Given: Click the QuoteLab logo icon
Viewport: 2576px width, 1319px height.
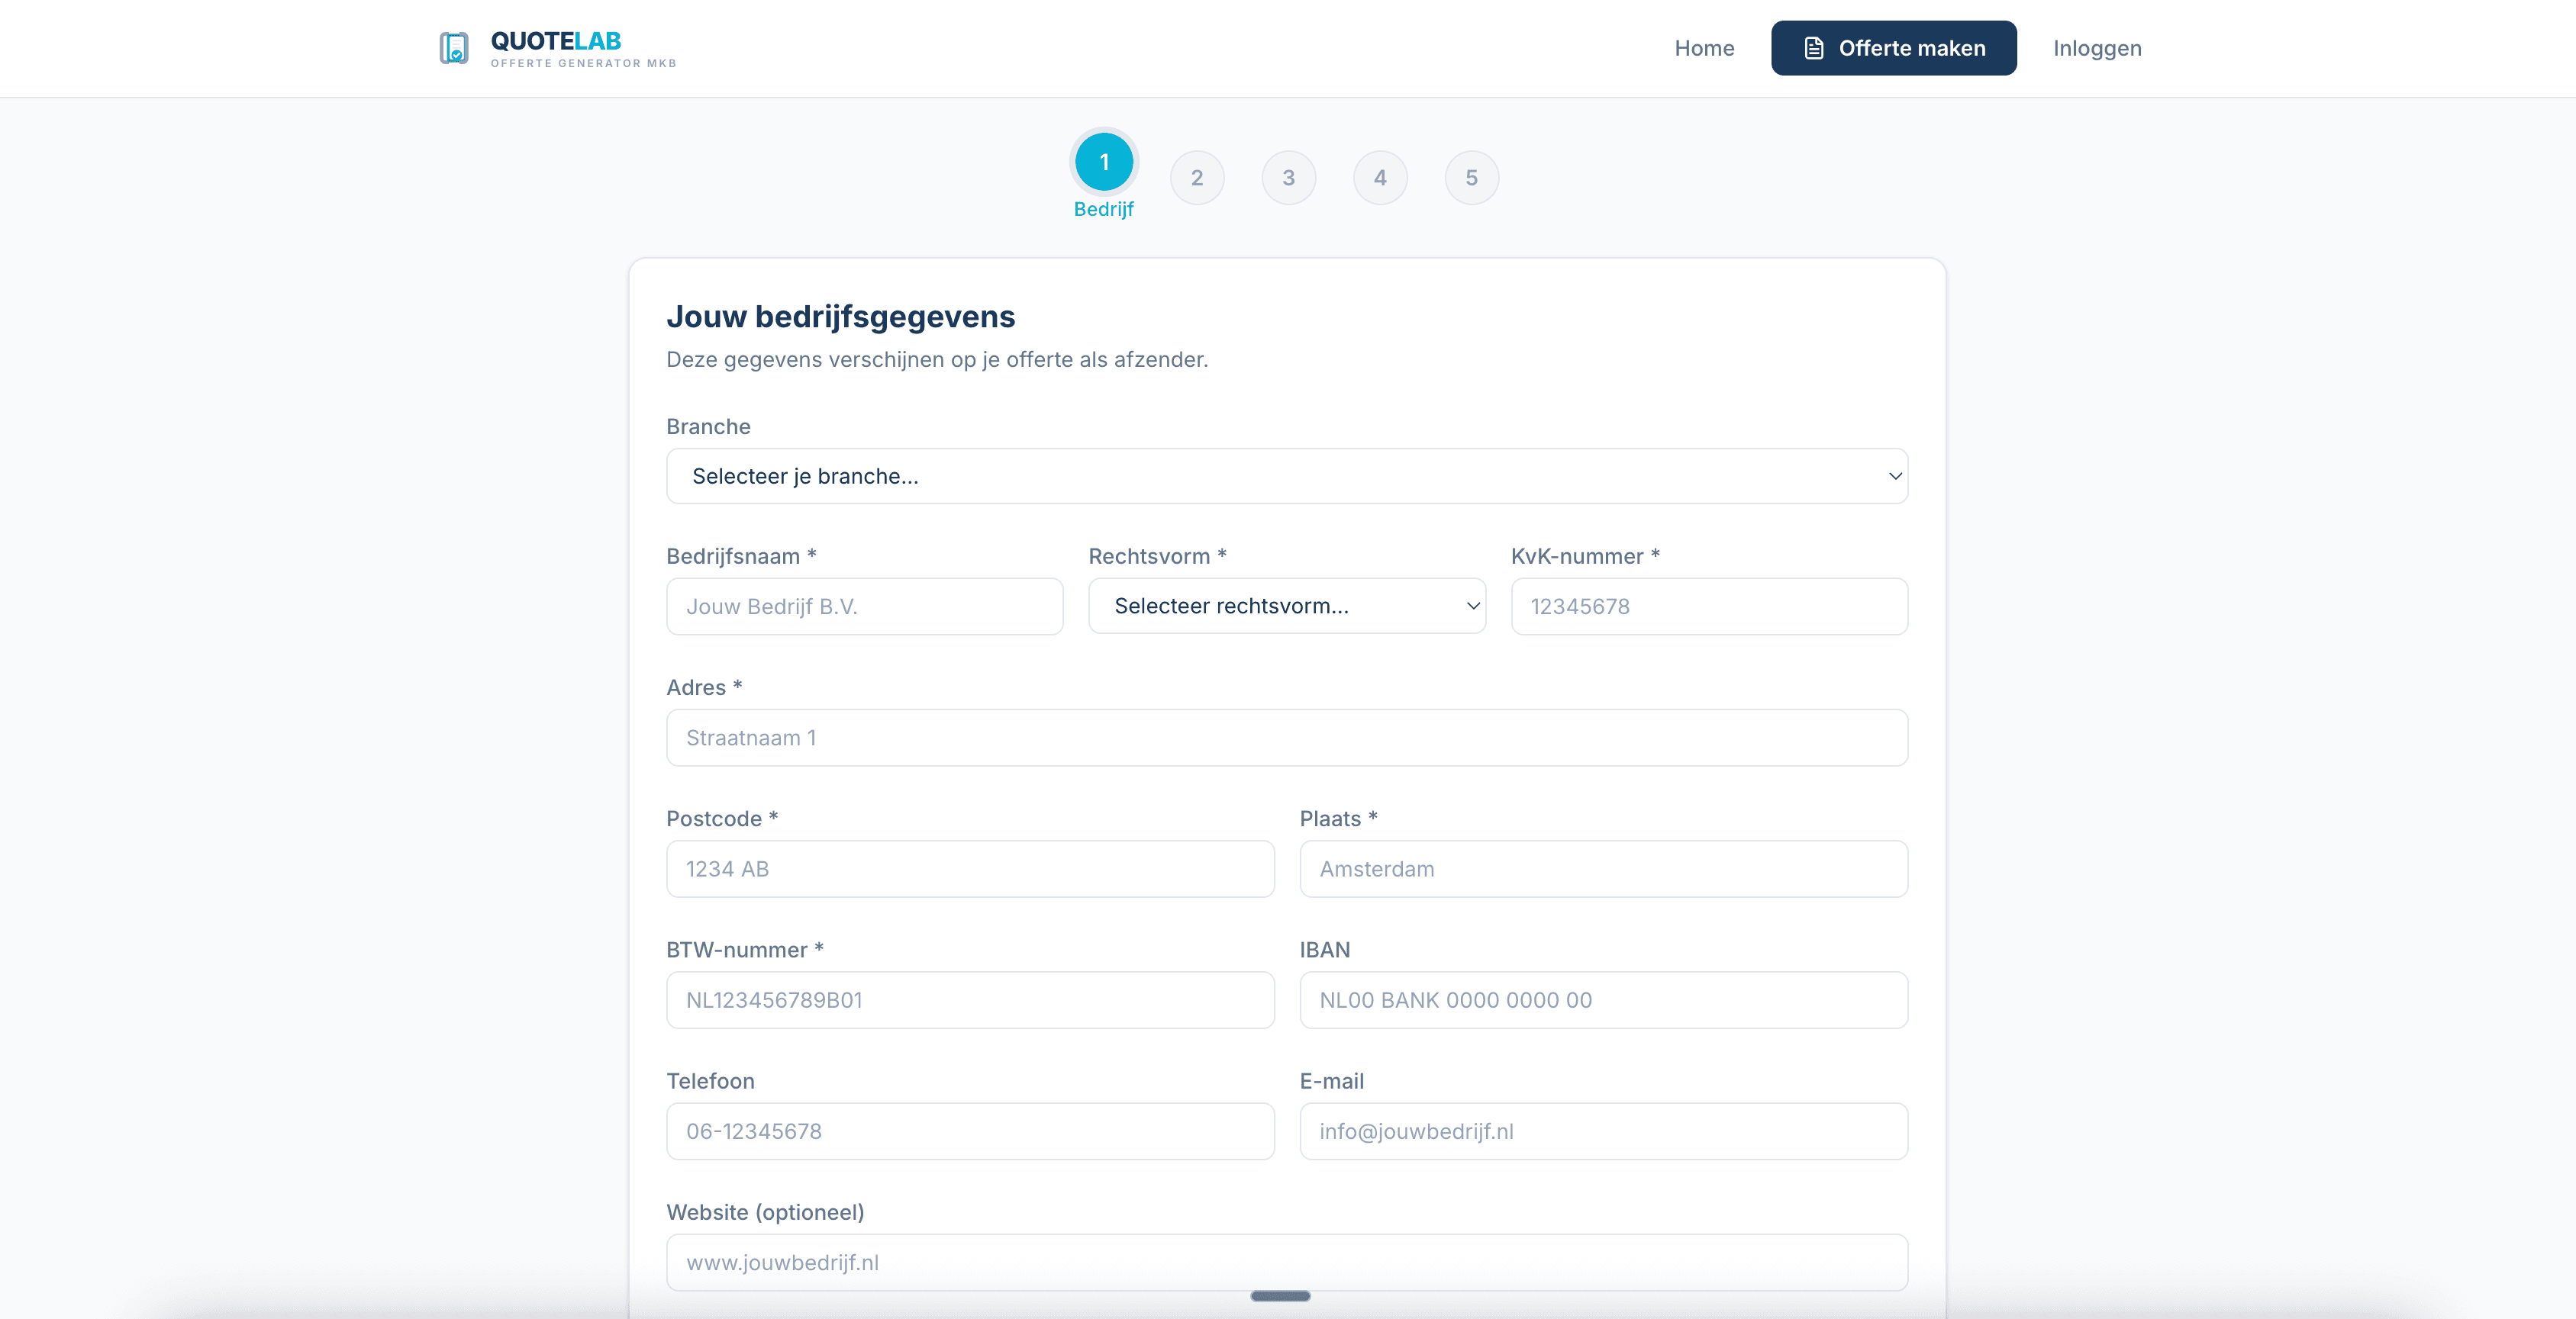Looking at the screenshot, I should pyautogui.click(x=454, y=47).
